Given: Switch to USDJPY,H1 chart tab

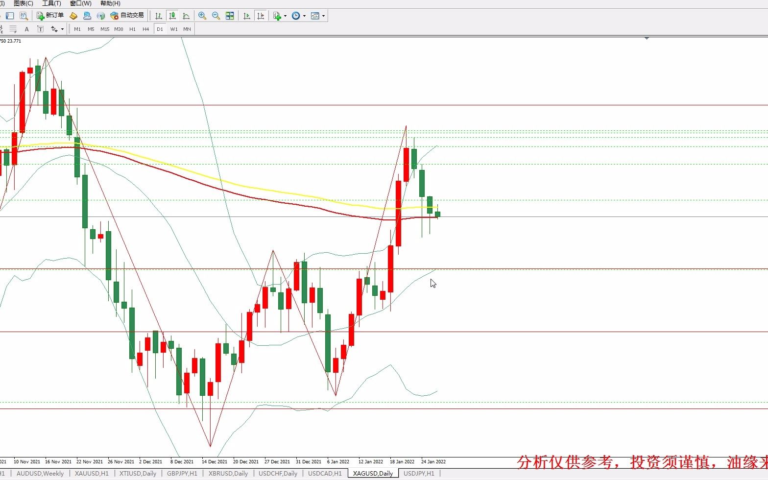Looking at the screenshot, I should pos(419,473).
